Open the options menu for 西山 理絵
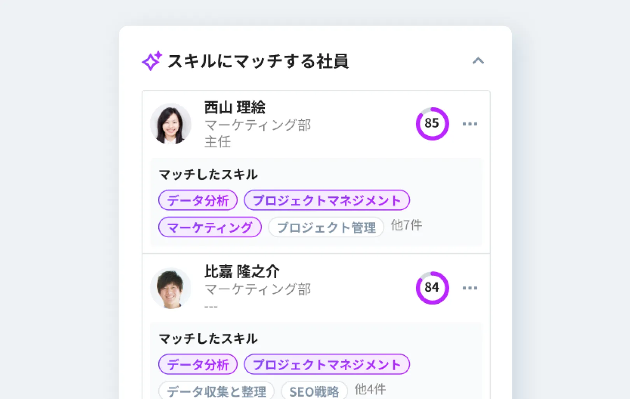 tap(471, 124)
